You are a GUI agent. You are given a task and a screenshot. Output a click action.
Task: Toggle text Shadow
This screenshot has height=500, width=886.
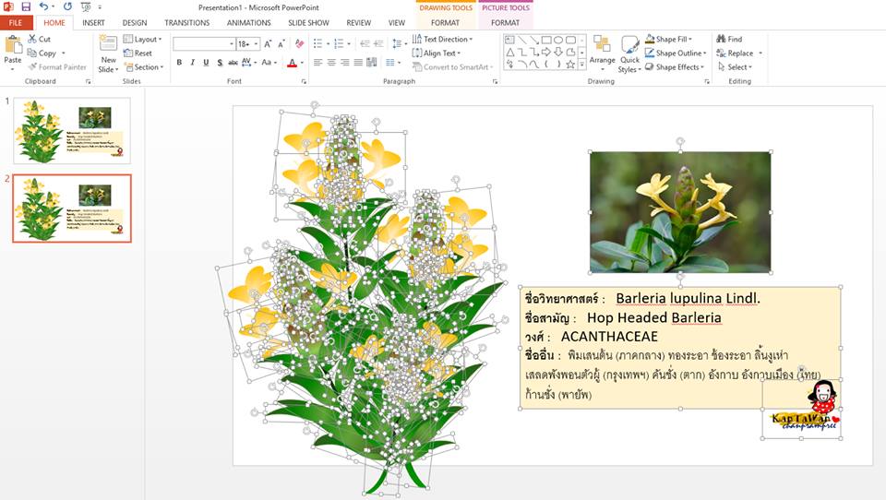(220, 63)
